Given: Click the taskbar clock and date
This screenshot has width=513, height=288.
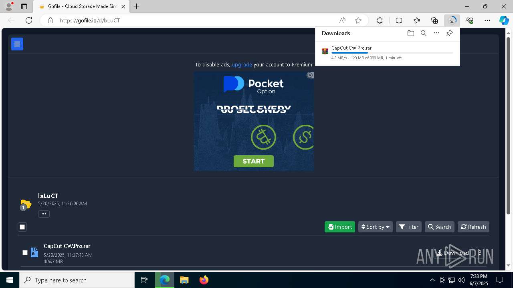Looking at the screenshot, I should (479, 280).
